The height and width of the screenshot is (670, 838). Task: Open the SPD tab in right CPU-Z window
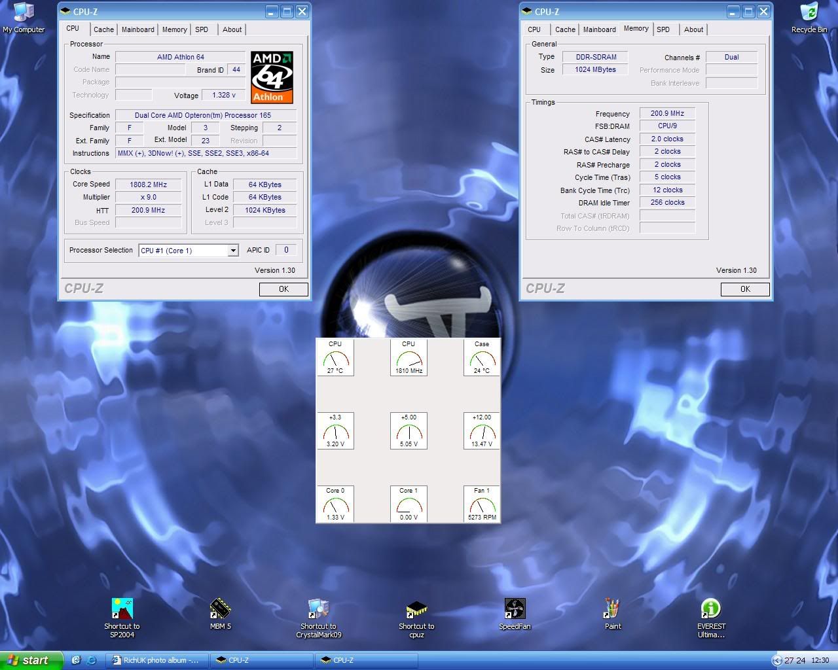(663, 29)
